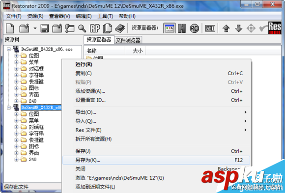
Task: Open the 编辑(E) menu
Action: 84,16
